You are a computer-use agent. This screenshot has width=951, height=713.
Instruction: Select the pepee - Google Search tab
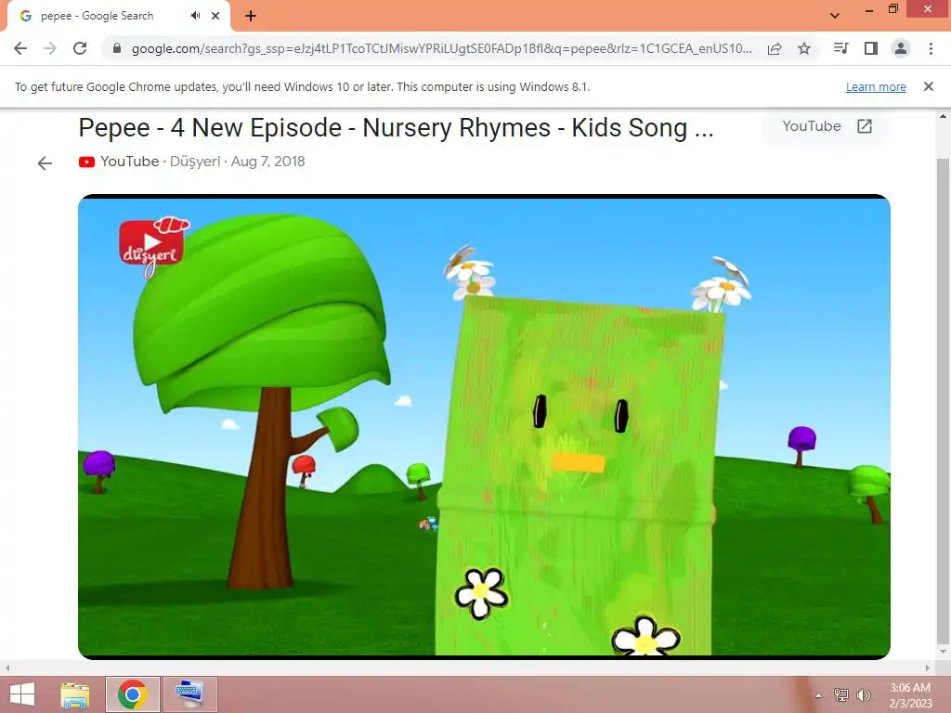click(118, 16)
